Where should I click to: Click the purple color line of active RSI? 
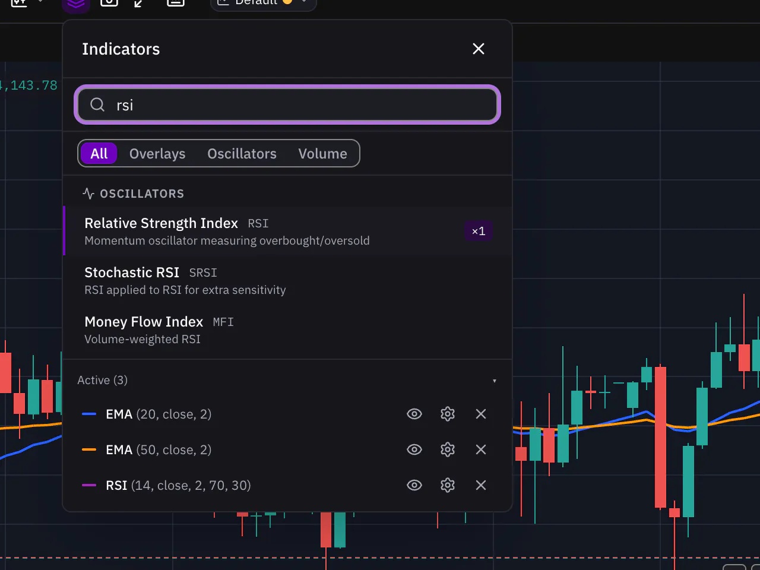tap(89, 485)
